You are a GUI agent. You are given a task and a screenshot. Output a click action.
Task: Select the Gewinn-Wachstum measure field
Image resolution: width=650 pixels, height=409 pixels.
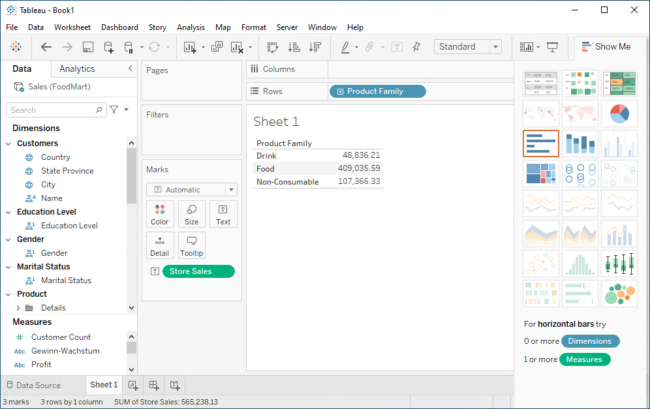[65, 351]
